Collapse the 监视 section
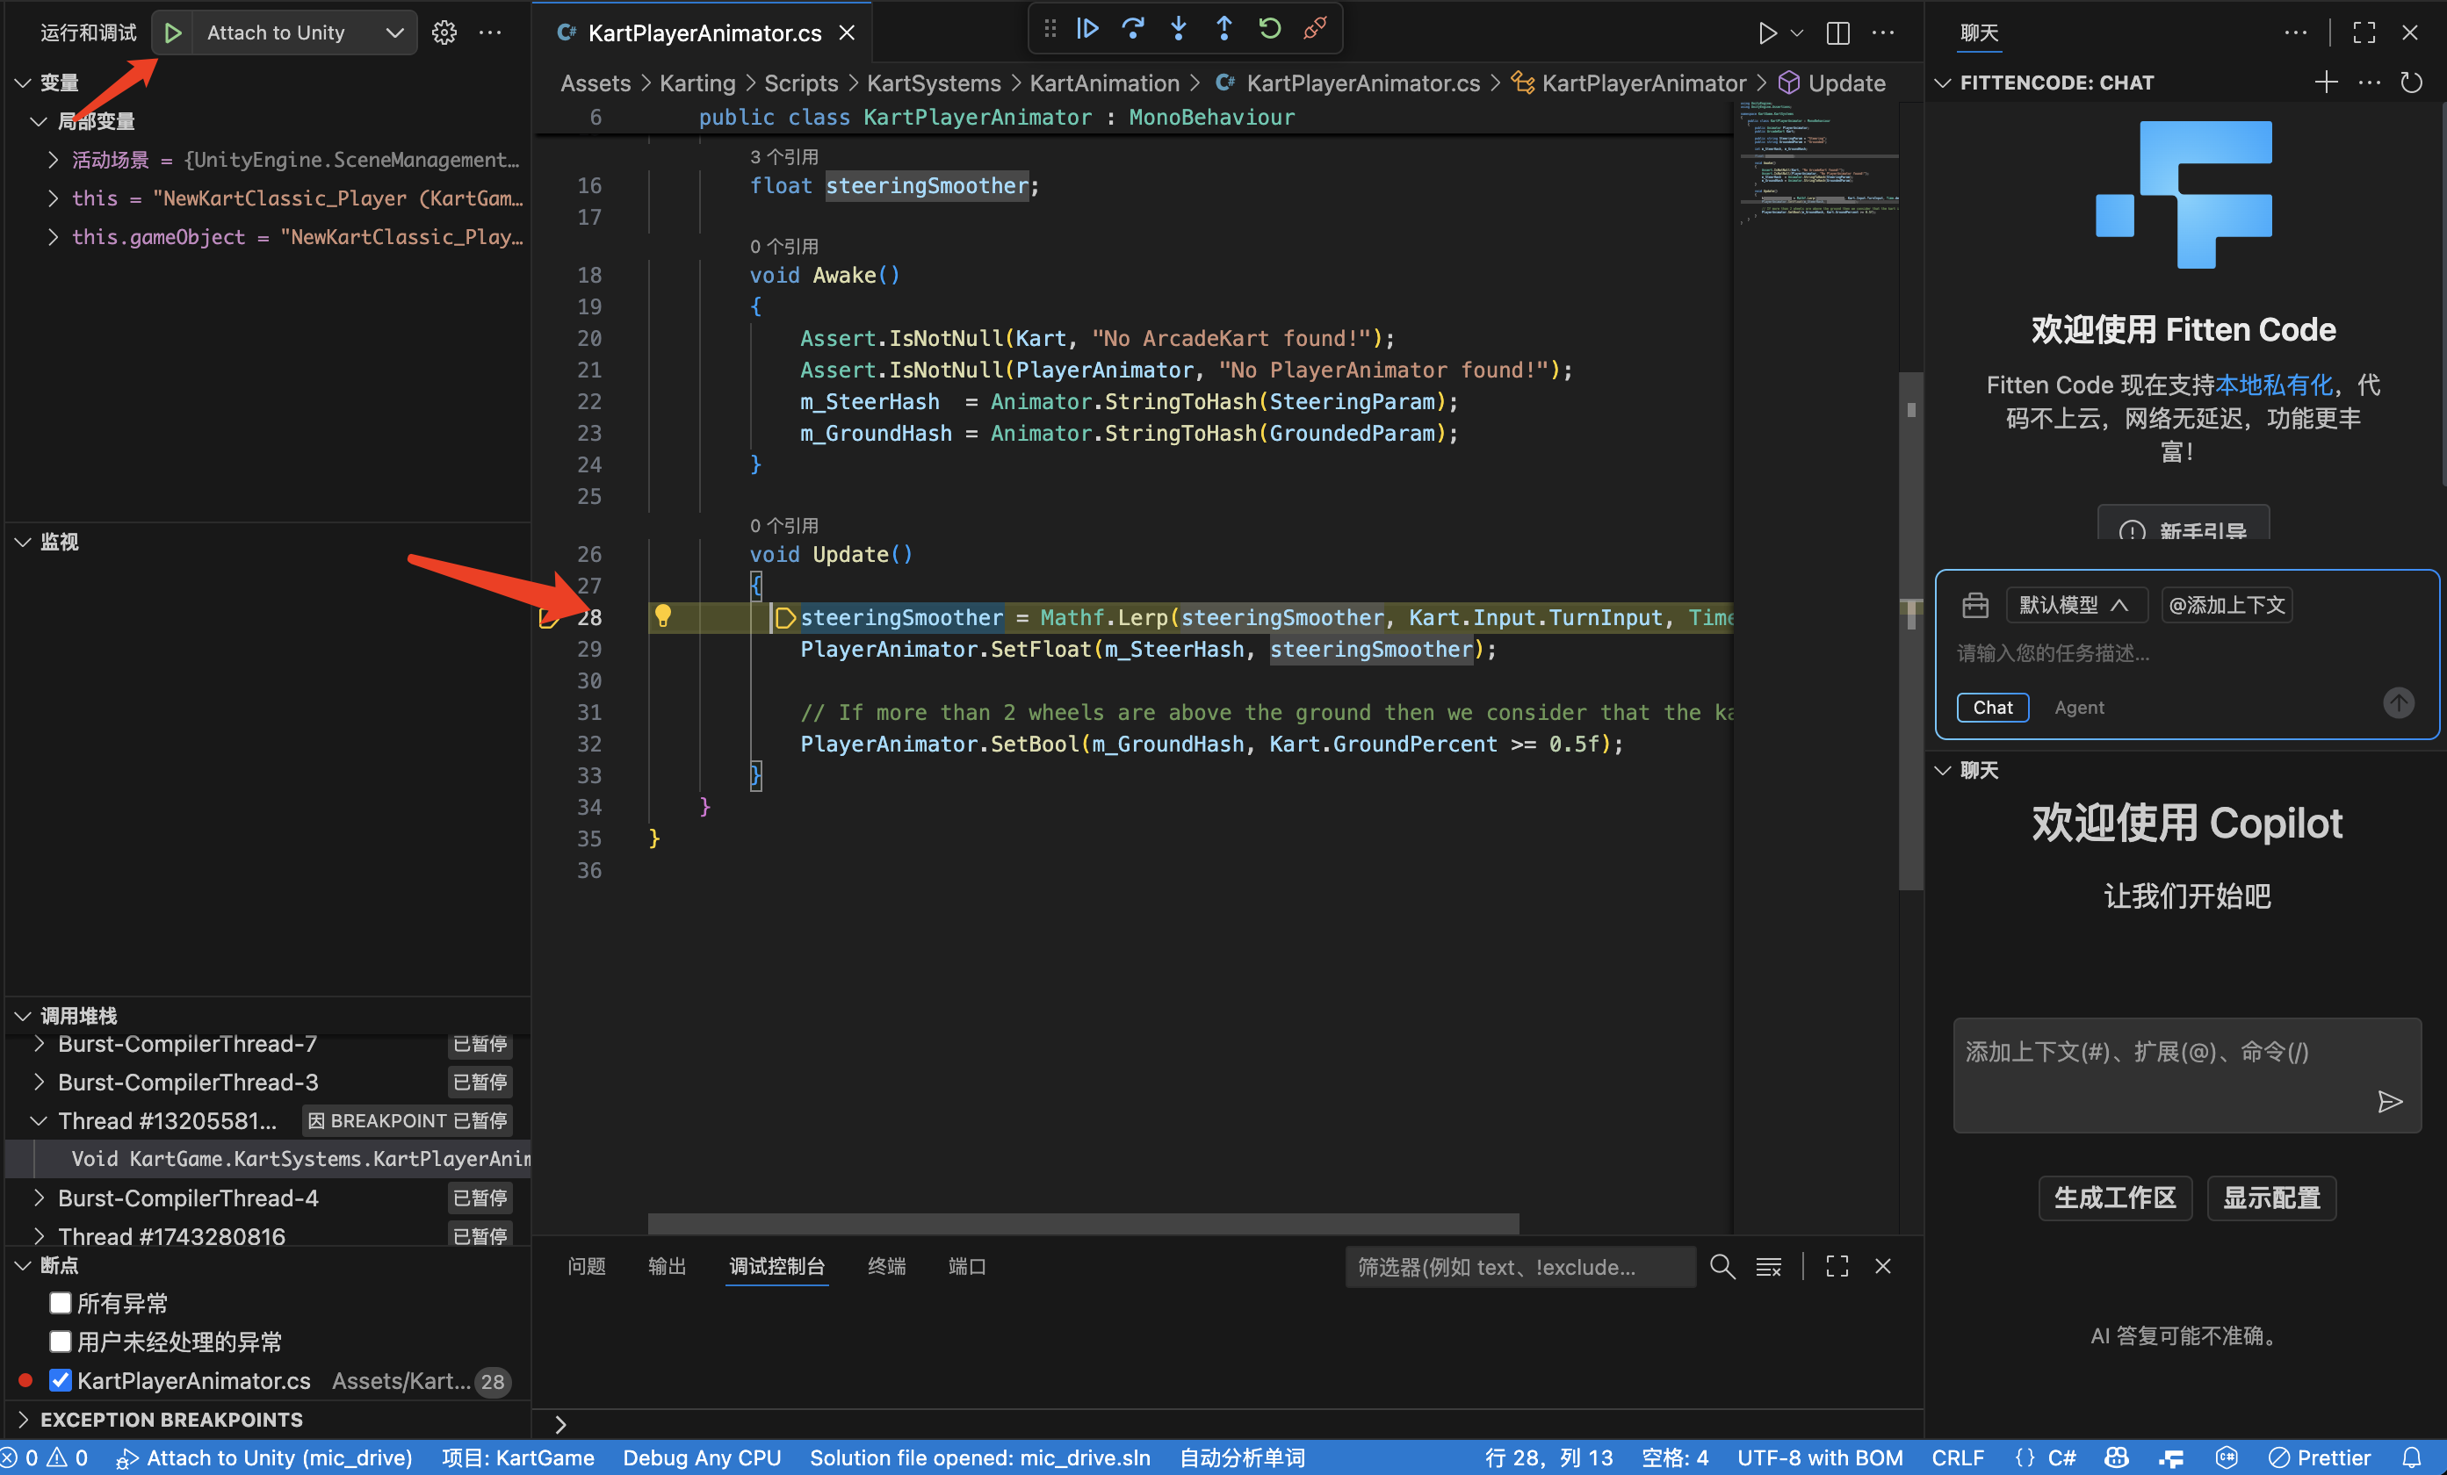 coord(22,542)
